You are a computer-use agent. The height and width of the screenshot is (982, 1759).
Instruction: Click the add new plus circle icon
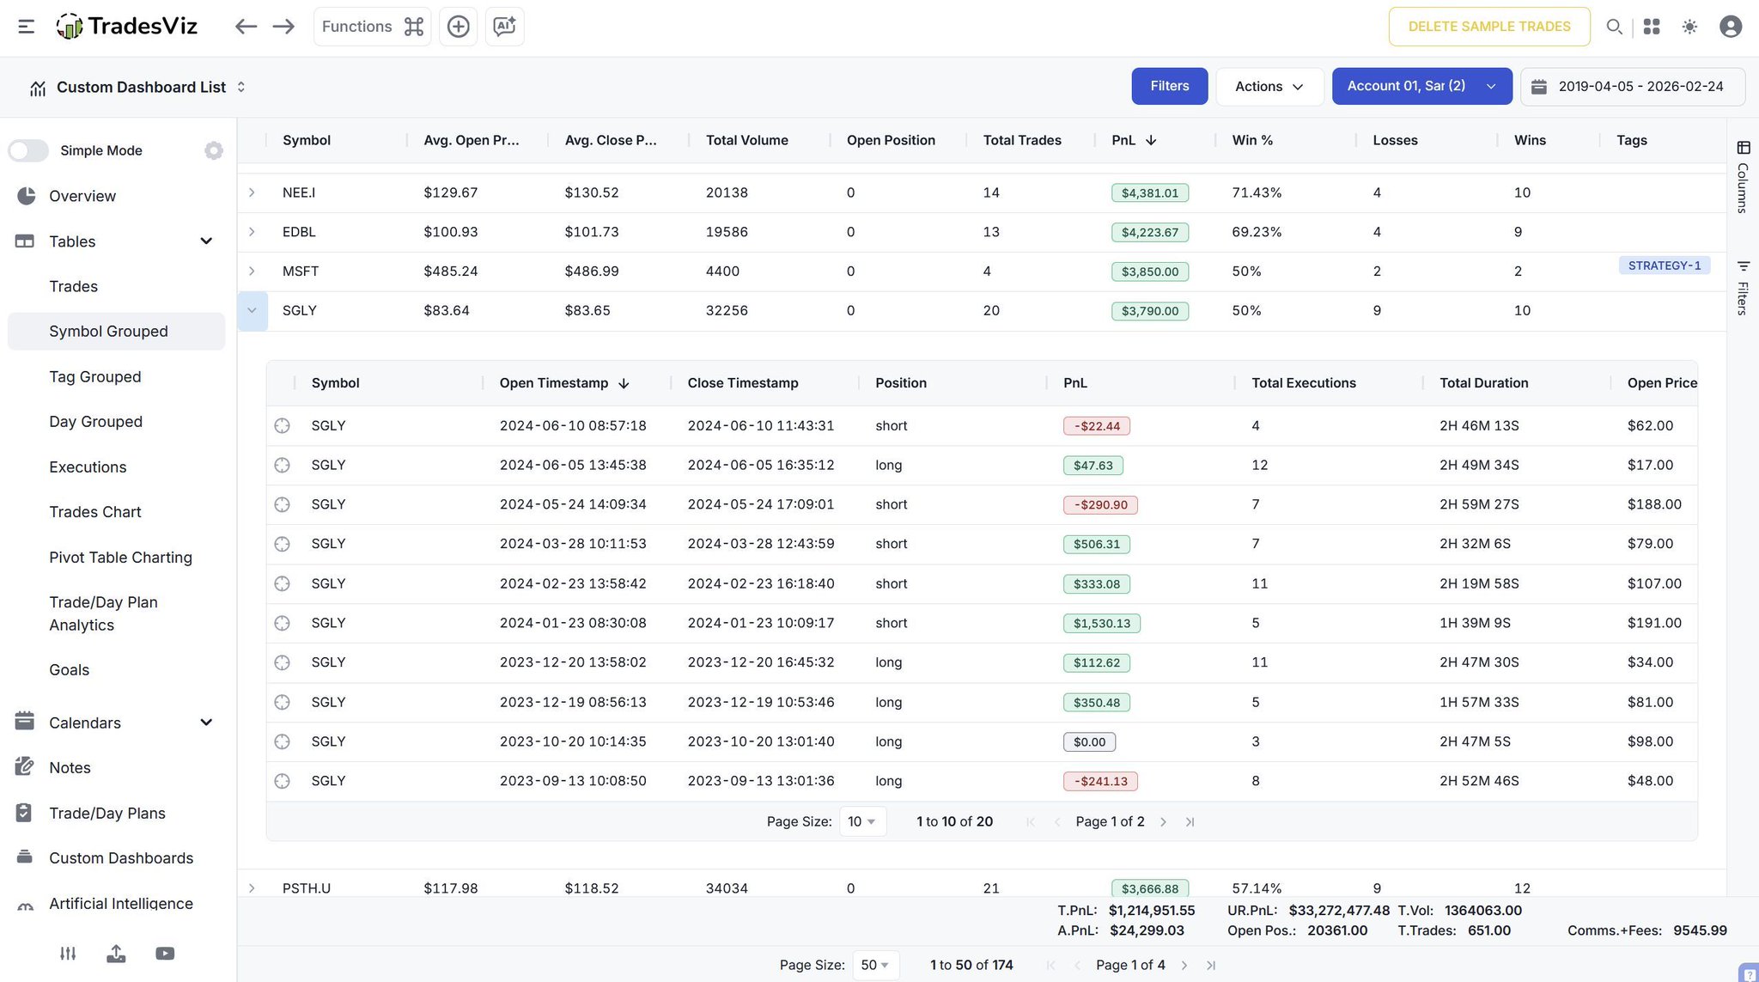pos(459,27)
